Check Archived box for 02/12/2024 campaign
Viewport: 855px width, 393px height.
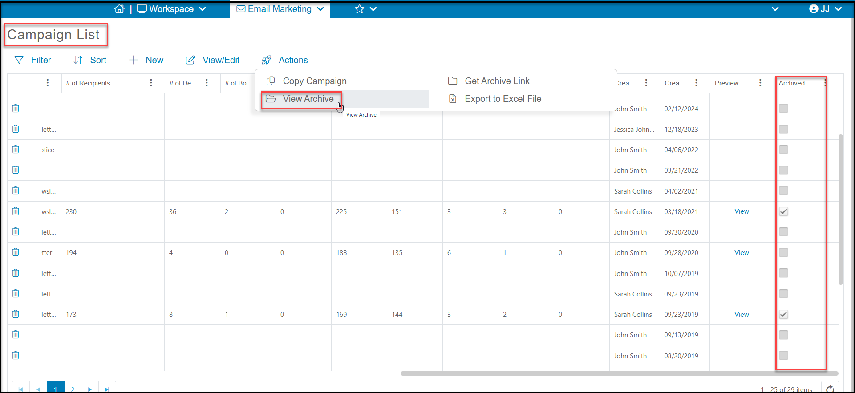783,108
